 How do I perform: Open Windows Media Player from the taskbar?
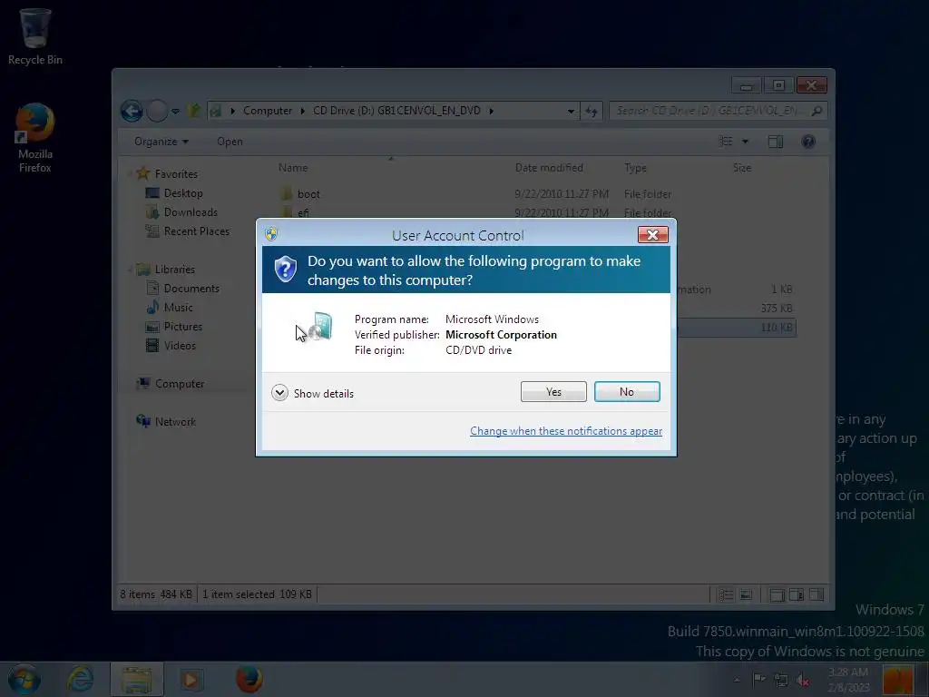click(191, 679)
